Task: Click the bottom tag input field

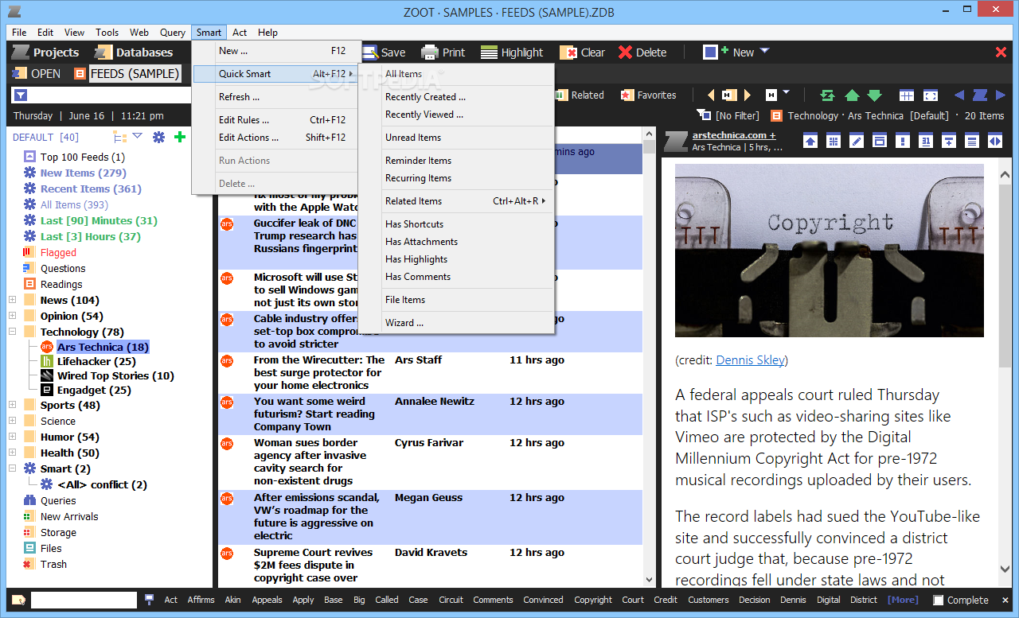Action: coord(84,600)
